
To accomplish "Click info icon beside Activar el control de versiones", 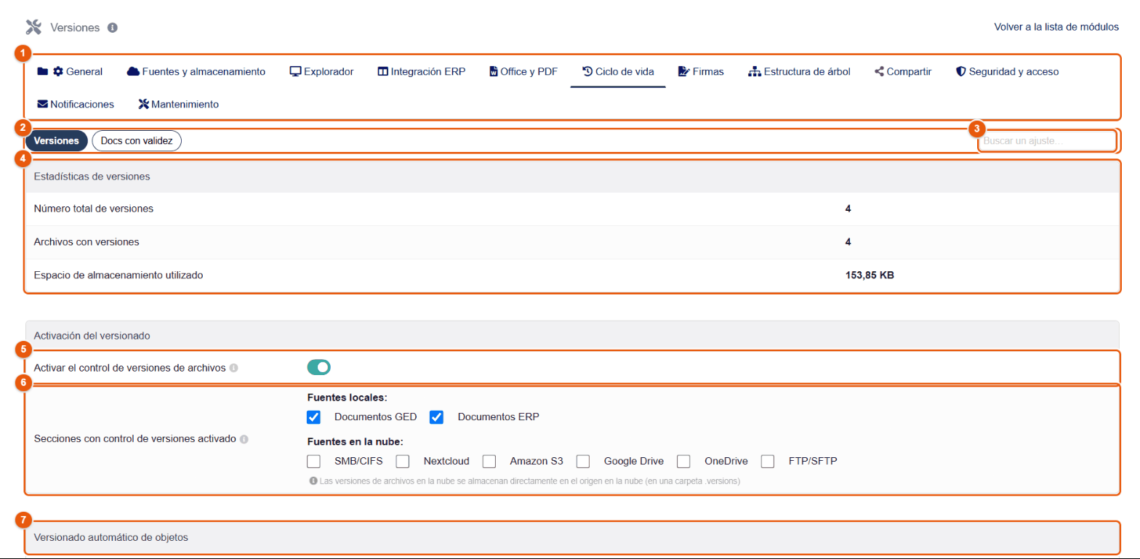I will [x=234, y=368].
